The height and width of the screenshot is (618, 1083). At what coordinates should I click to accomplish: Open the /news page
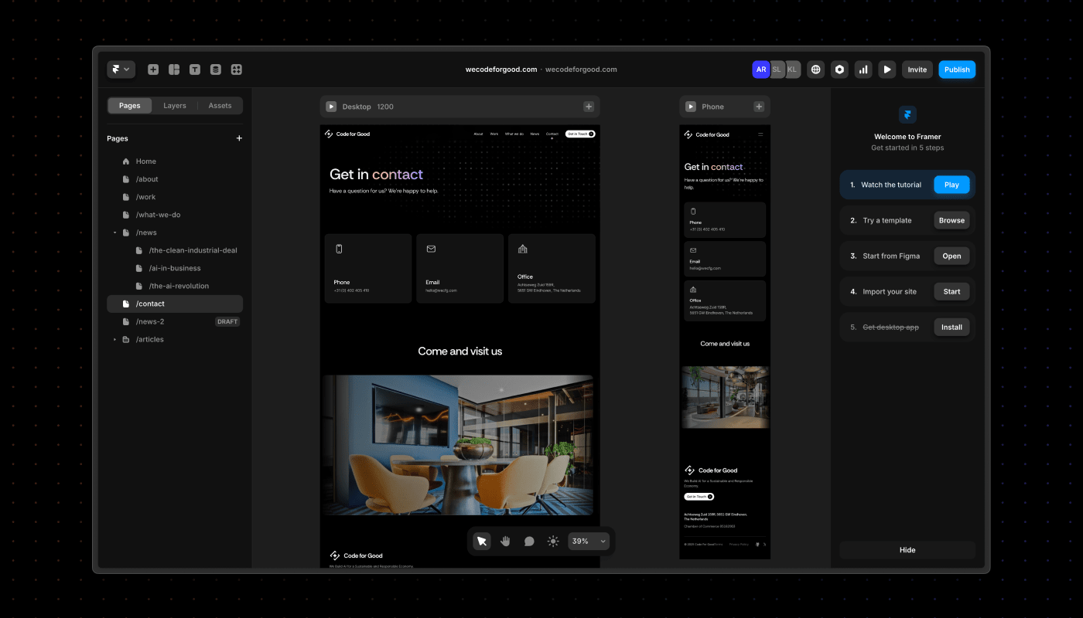tap(175, 233)
